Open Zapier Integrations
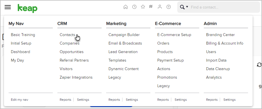Screen dimensions: 262x109 coord(76,77)
